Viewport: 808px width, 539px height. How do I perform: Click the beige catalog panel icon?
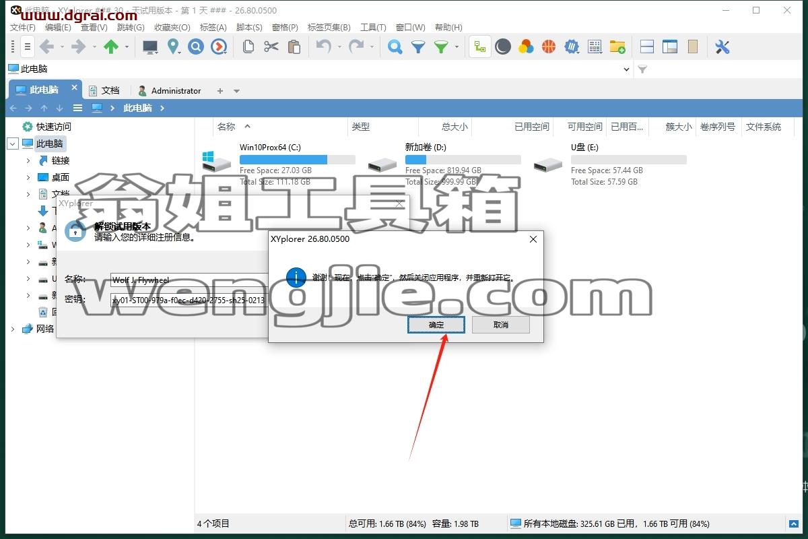coord(693,46)
